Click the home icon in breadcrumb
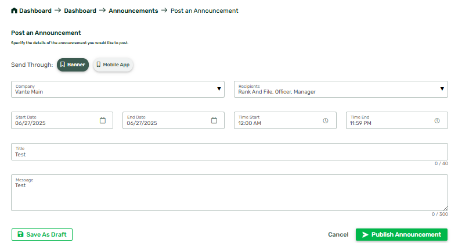This screenshot has height=243, width=451. pyautogui.click(x=14, y=10)
